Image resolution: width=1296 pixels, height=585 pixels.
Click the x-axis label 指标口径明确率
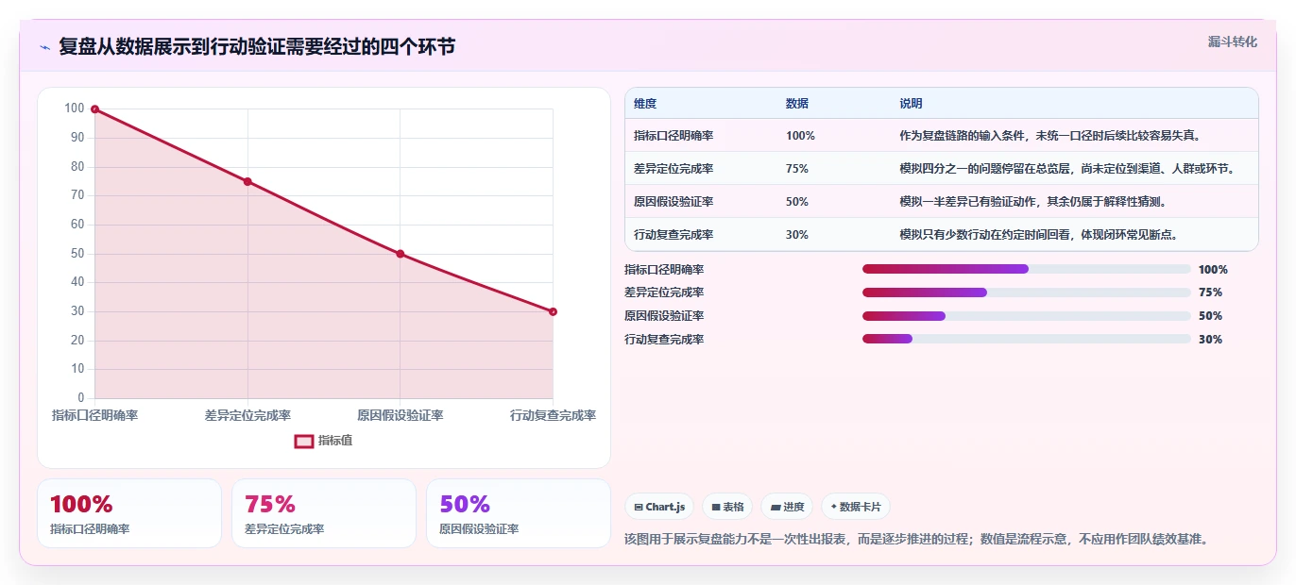94,415
